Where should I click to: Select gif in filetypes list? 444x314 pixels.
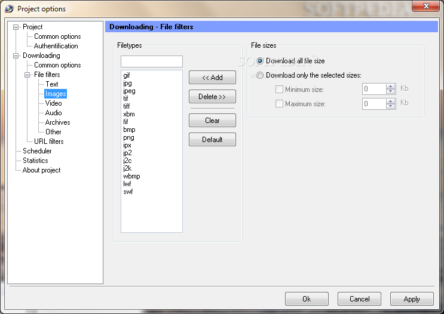click(x=127, y=75)
